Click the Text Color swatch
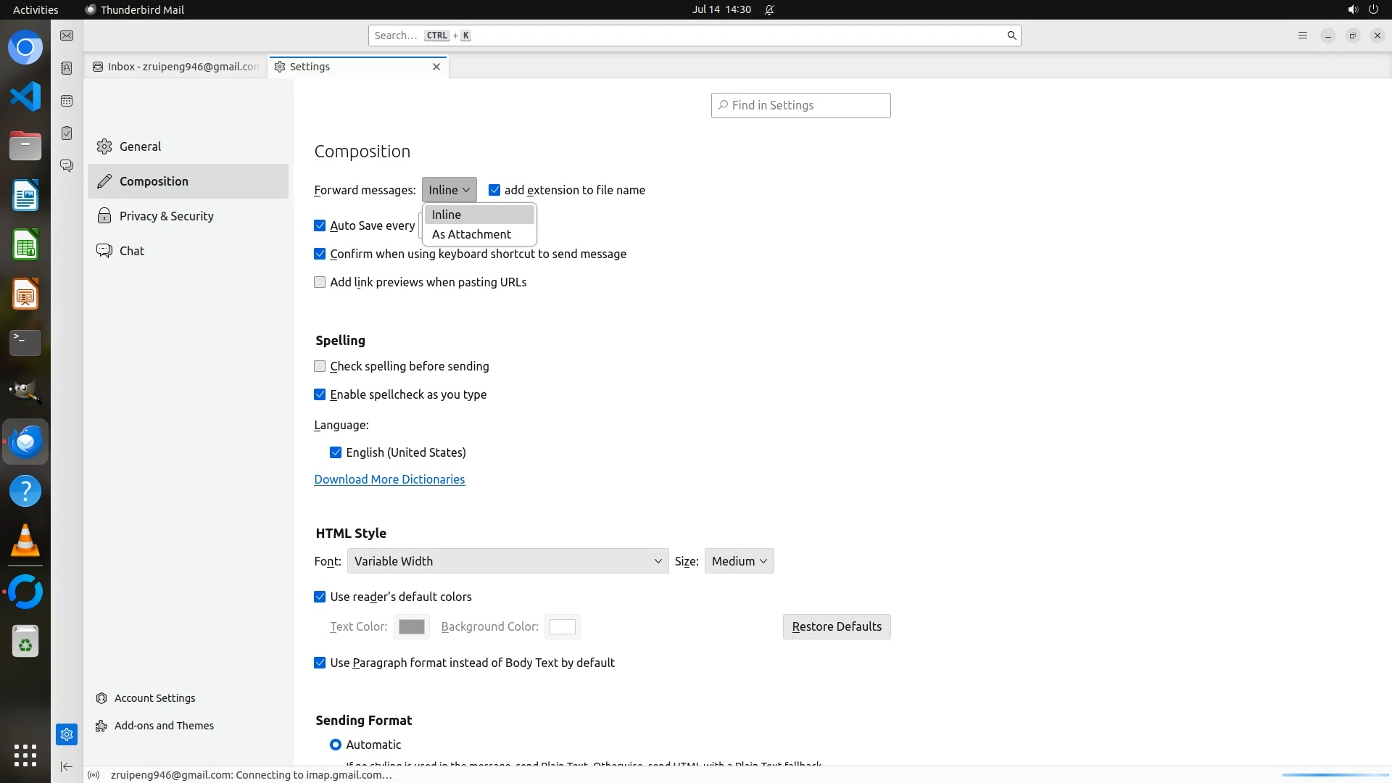 click(412, 626)
